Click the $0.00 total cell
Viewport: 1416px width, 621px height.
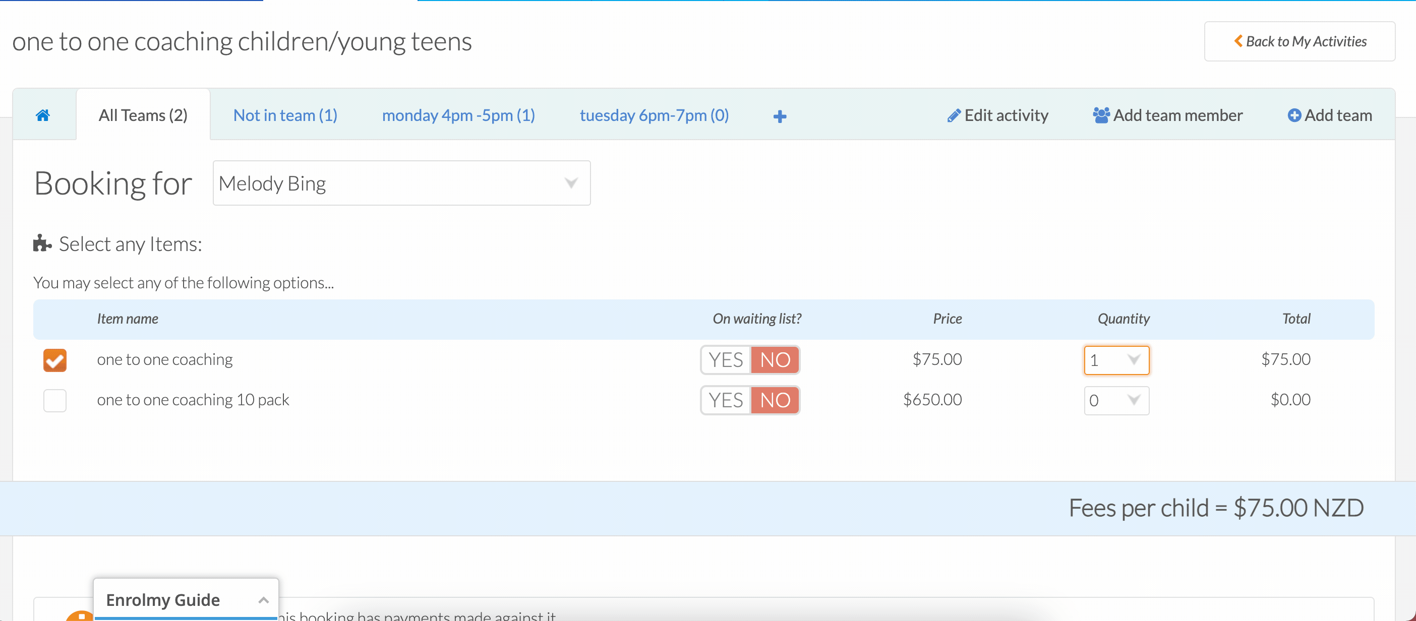1290,400
